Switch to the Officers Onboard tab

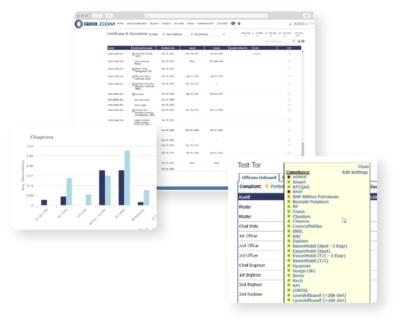[x=259, y=178]
